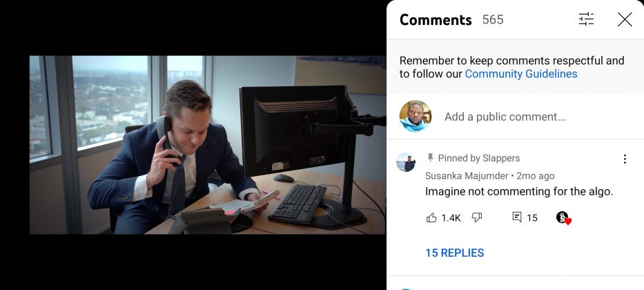Click the pin icon beside Pinned by Slappers
This screenshot has width=644, height=290.
click(x=430, y=157)
